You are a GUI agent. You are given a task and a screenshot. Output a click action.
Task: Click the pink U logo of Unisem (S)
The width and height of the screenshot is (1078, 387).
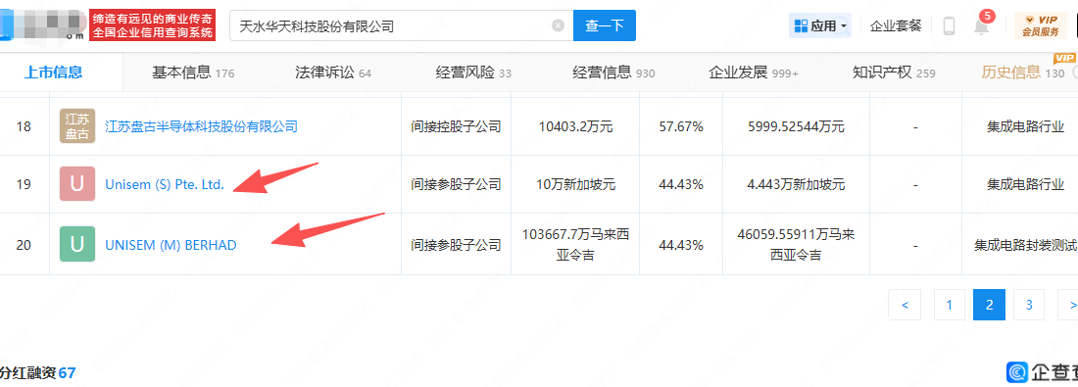(77, 184)
